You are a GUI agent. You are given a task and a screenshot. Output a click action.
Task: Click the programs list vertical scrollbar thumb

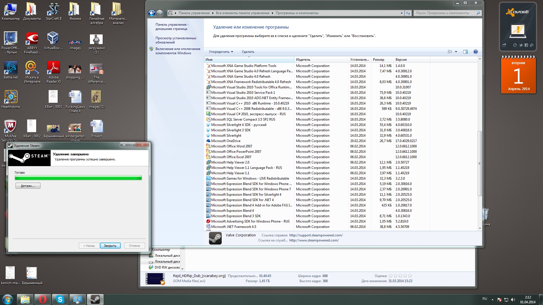click(479, 163)
